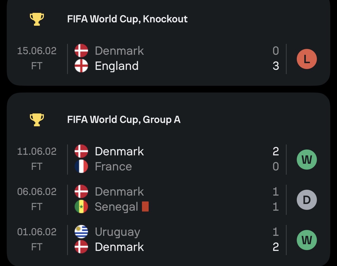
Task: Select the France team name
Action: [x=113, y=167]
